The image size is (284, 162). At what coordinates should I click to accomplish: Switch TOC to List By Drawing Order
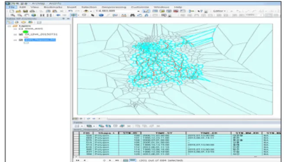10,22
